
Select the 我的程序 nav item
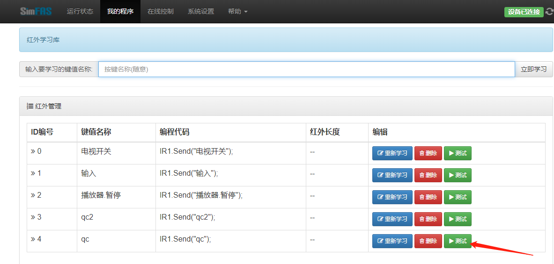120,11
